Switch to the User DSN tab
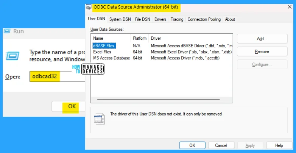This screenshot has width=296, height=153. 97,19
